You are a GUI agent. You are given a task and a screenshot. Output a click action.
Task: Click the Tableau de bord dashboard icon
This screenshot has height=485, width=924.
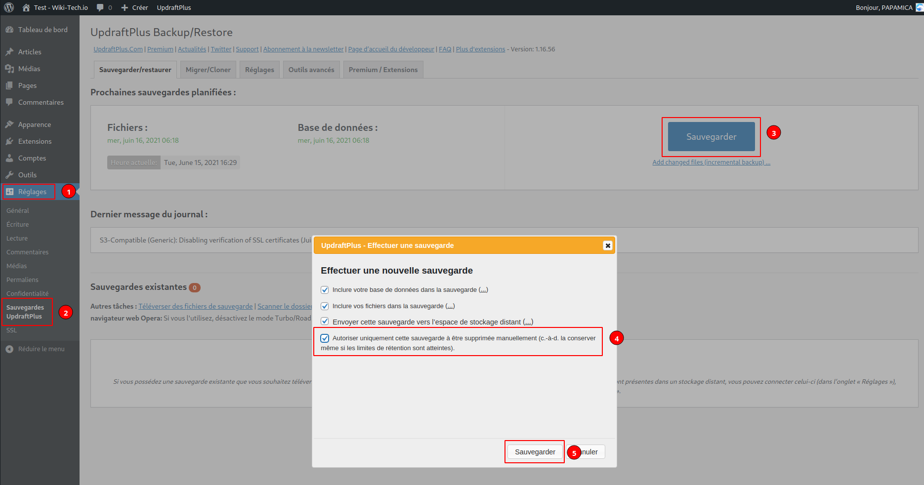pyautogui.click(x=9, y=30)
